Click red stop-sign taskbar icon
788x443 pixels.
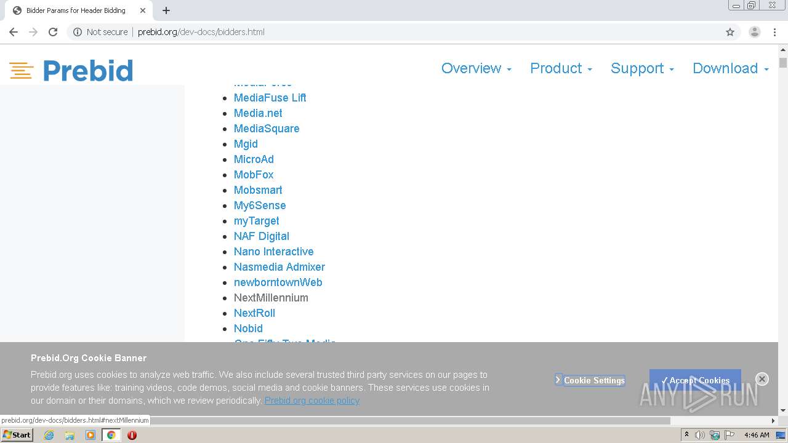coord(132,435)
